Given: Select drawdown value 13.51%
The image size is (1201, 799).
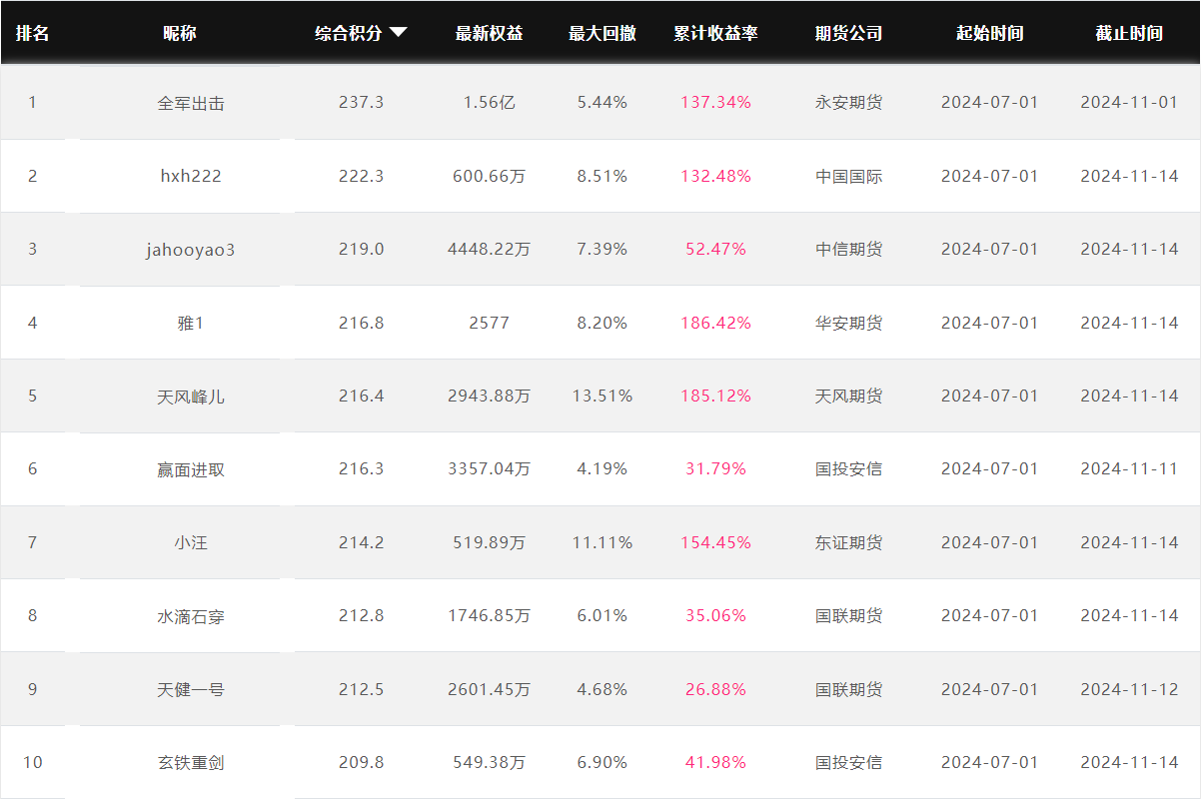Looking at the screenshot, I should click(602, 396).
